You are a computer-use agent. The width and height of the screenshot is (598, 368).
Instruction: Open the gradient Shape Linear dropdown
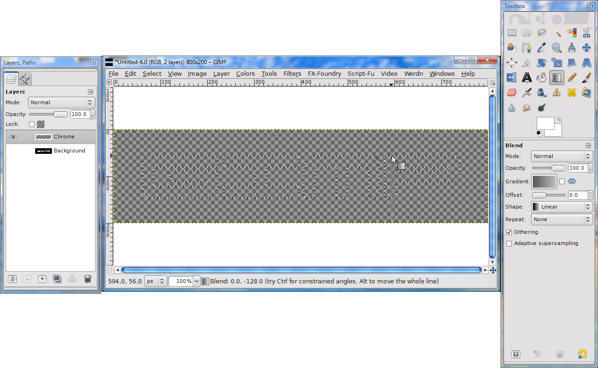(x=562, y=207)
